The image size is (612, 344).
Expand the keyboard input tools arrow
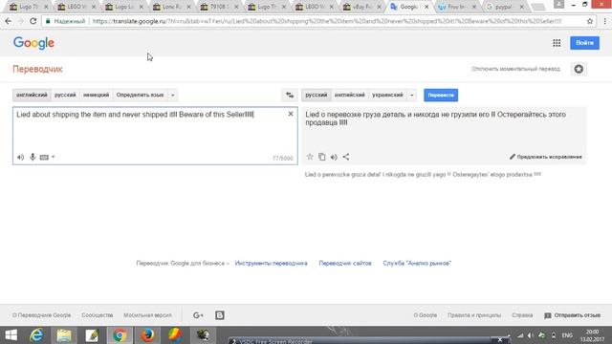tap(54, 157)
